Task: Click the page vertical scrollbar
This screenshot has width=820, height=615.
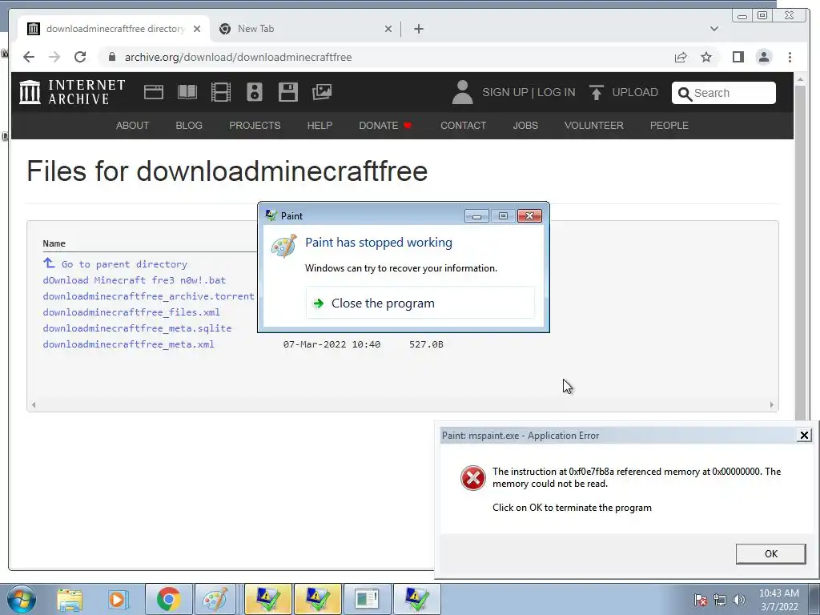Action: click(x=800, y=251)
